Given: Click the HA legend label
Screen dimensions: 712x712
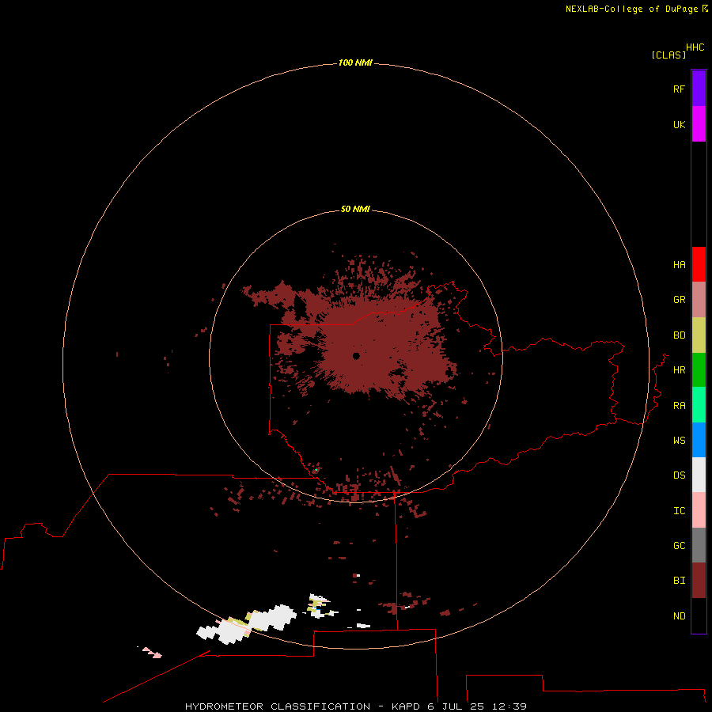Looking at the screenshot, I should coord(679,265).
